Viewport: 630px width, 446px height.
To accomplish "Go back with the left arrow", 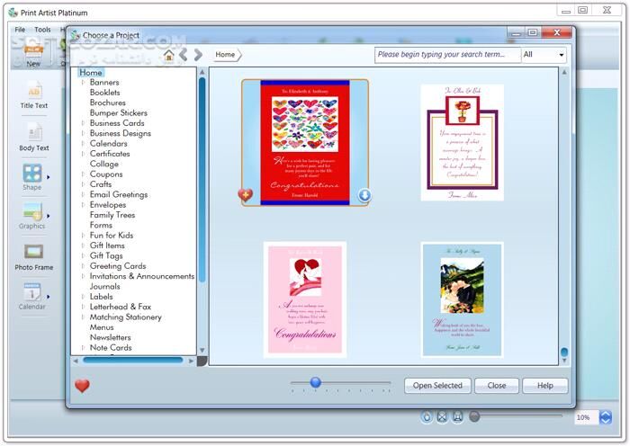I will [x=184, y=55].
